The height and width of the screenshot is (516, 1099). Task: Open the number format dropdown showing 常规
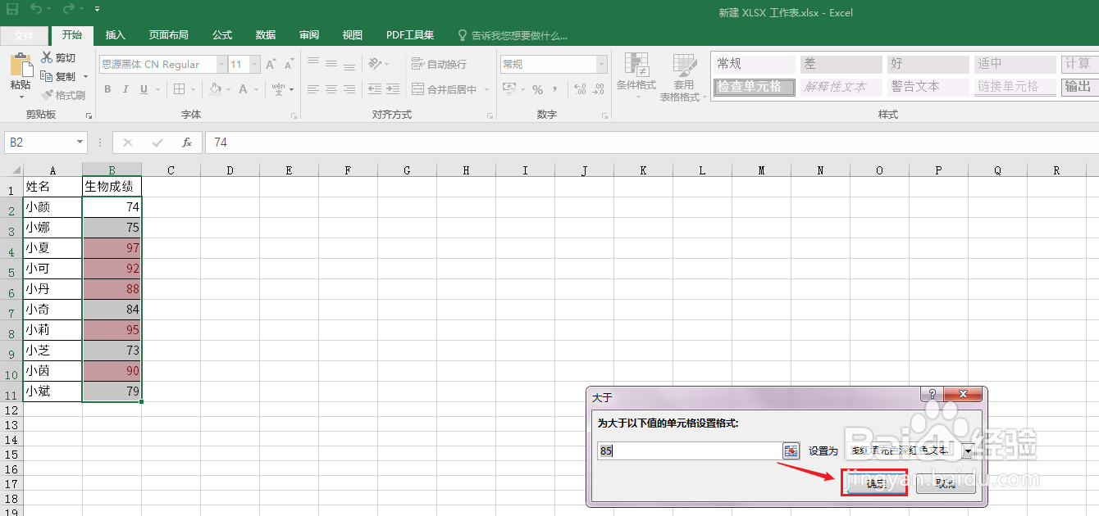coord(600,64)
